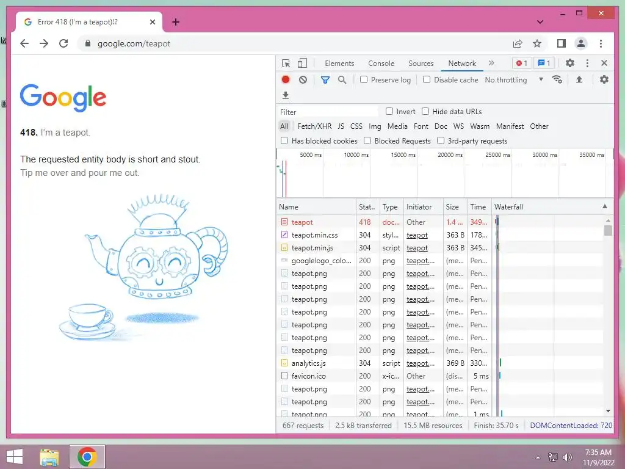Click the address bar URL
The image size is (625, 469).
click(x=134, y=43)
